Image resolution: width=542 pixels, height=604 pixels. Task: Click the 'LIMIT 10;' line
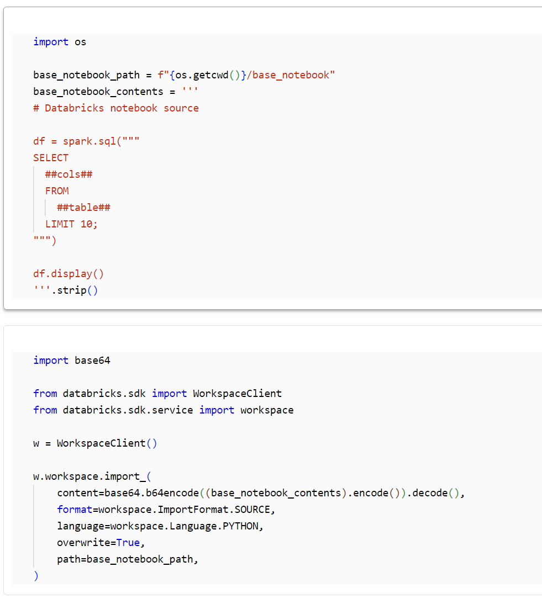point(71,224)
